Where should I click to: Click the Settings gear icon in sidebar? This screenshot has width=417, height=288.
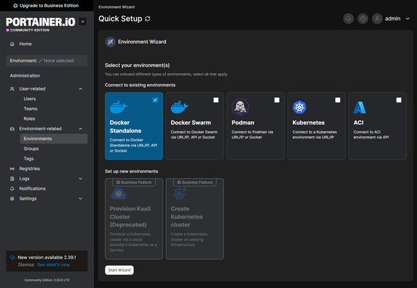point(12,199)
